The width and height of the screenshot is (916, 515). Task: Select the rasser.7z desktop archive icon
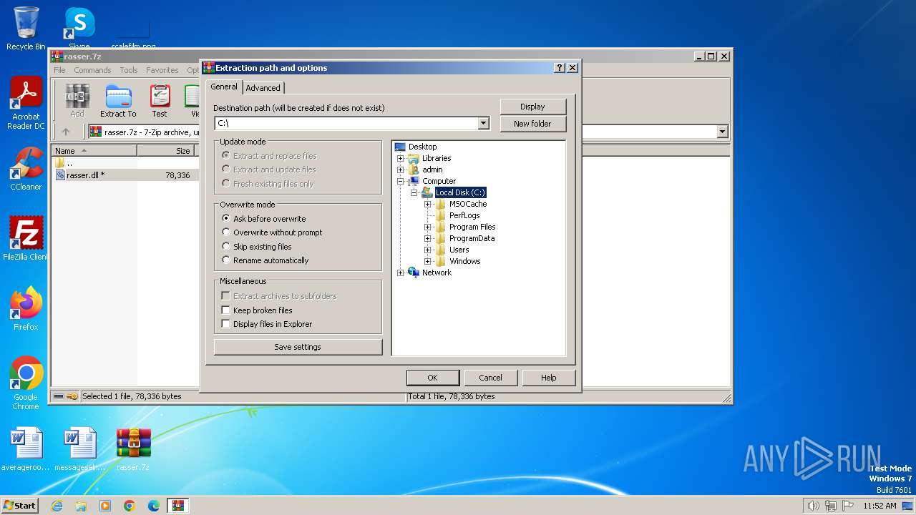click(x=133, y=449)
